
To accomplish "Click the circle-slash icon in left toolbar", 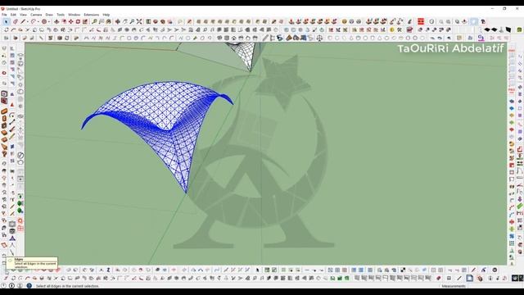I will [x=20, y=156].
